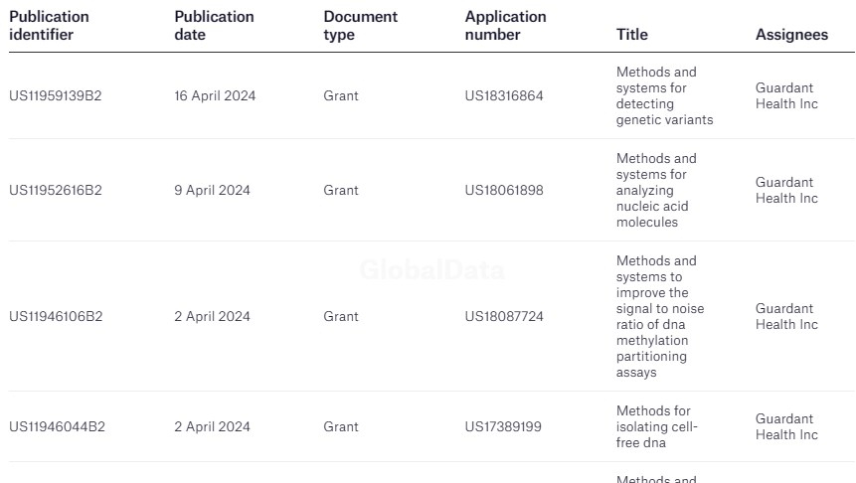
Task: Select application number US18316864
Action: click(x=504, y=96)
